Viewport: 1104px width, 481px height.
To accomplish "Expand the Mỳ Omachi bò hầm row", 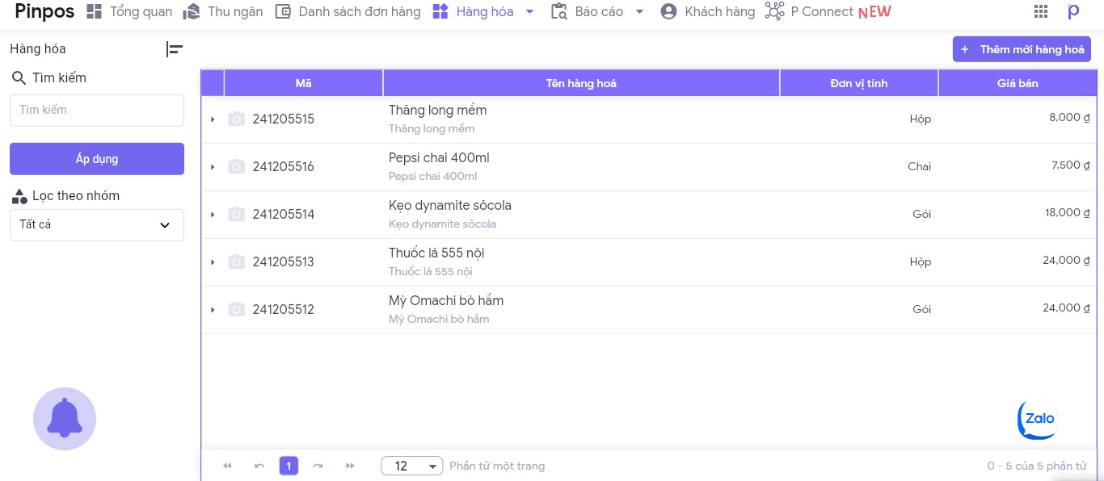I will [213, 310].
